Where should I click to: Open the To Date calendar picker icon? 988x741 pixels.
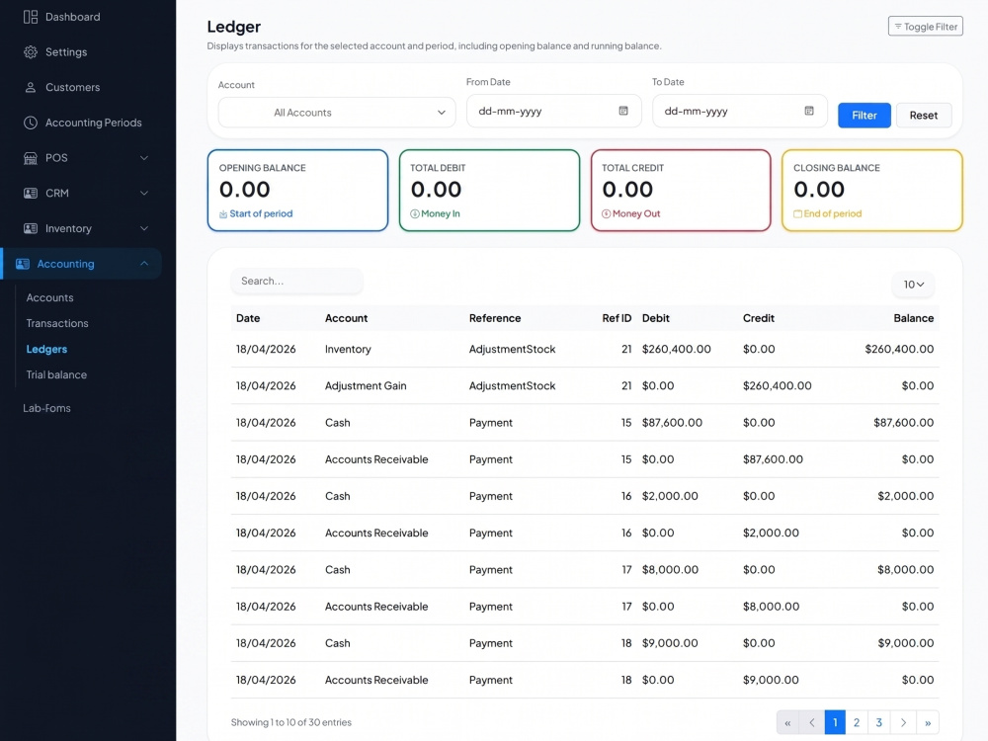click(x=809, y=111)
